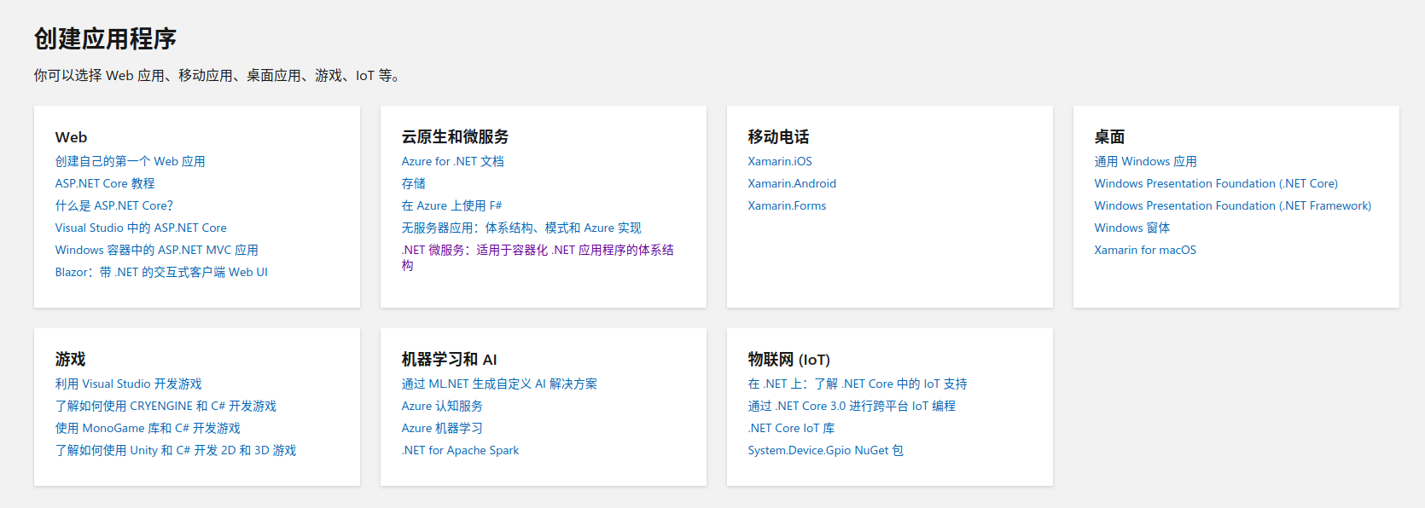Open the Xamarin.Android link

[792, 183]
